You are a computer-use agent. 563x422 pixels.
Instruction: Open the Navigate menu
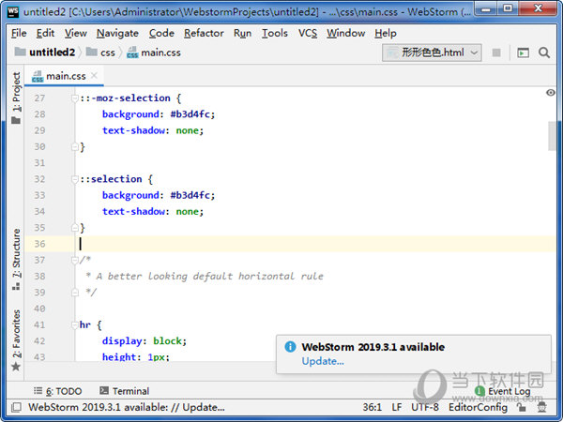coord(117,33)
